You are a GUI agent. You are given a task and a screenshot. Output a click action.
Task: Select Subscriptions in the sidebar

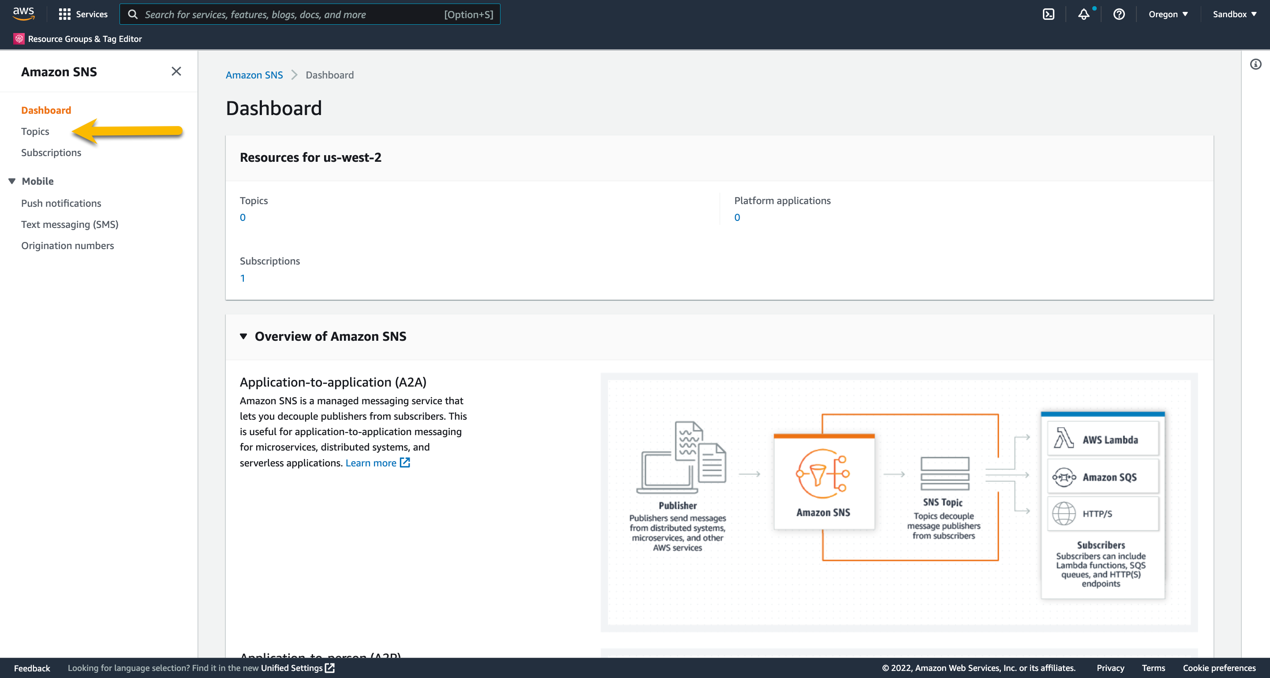(51, 152)
